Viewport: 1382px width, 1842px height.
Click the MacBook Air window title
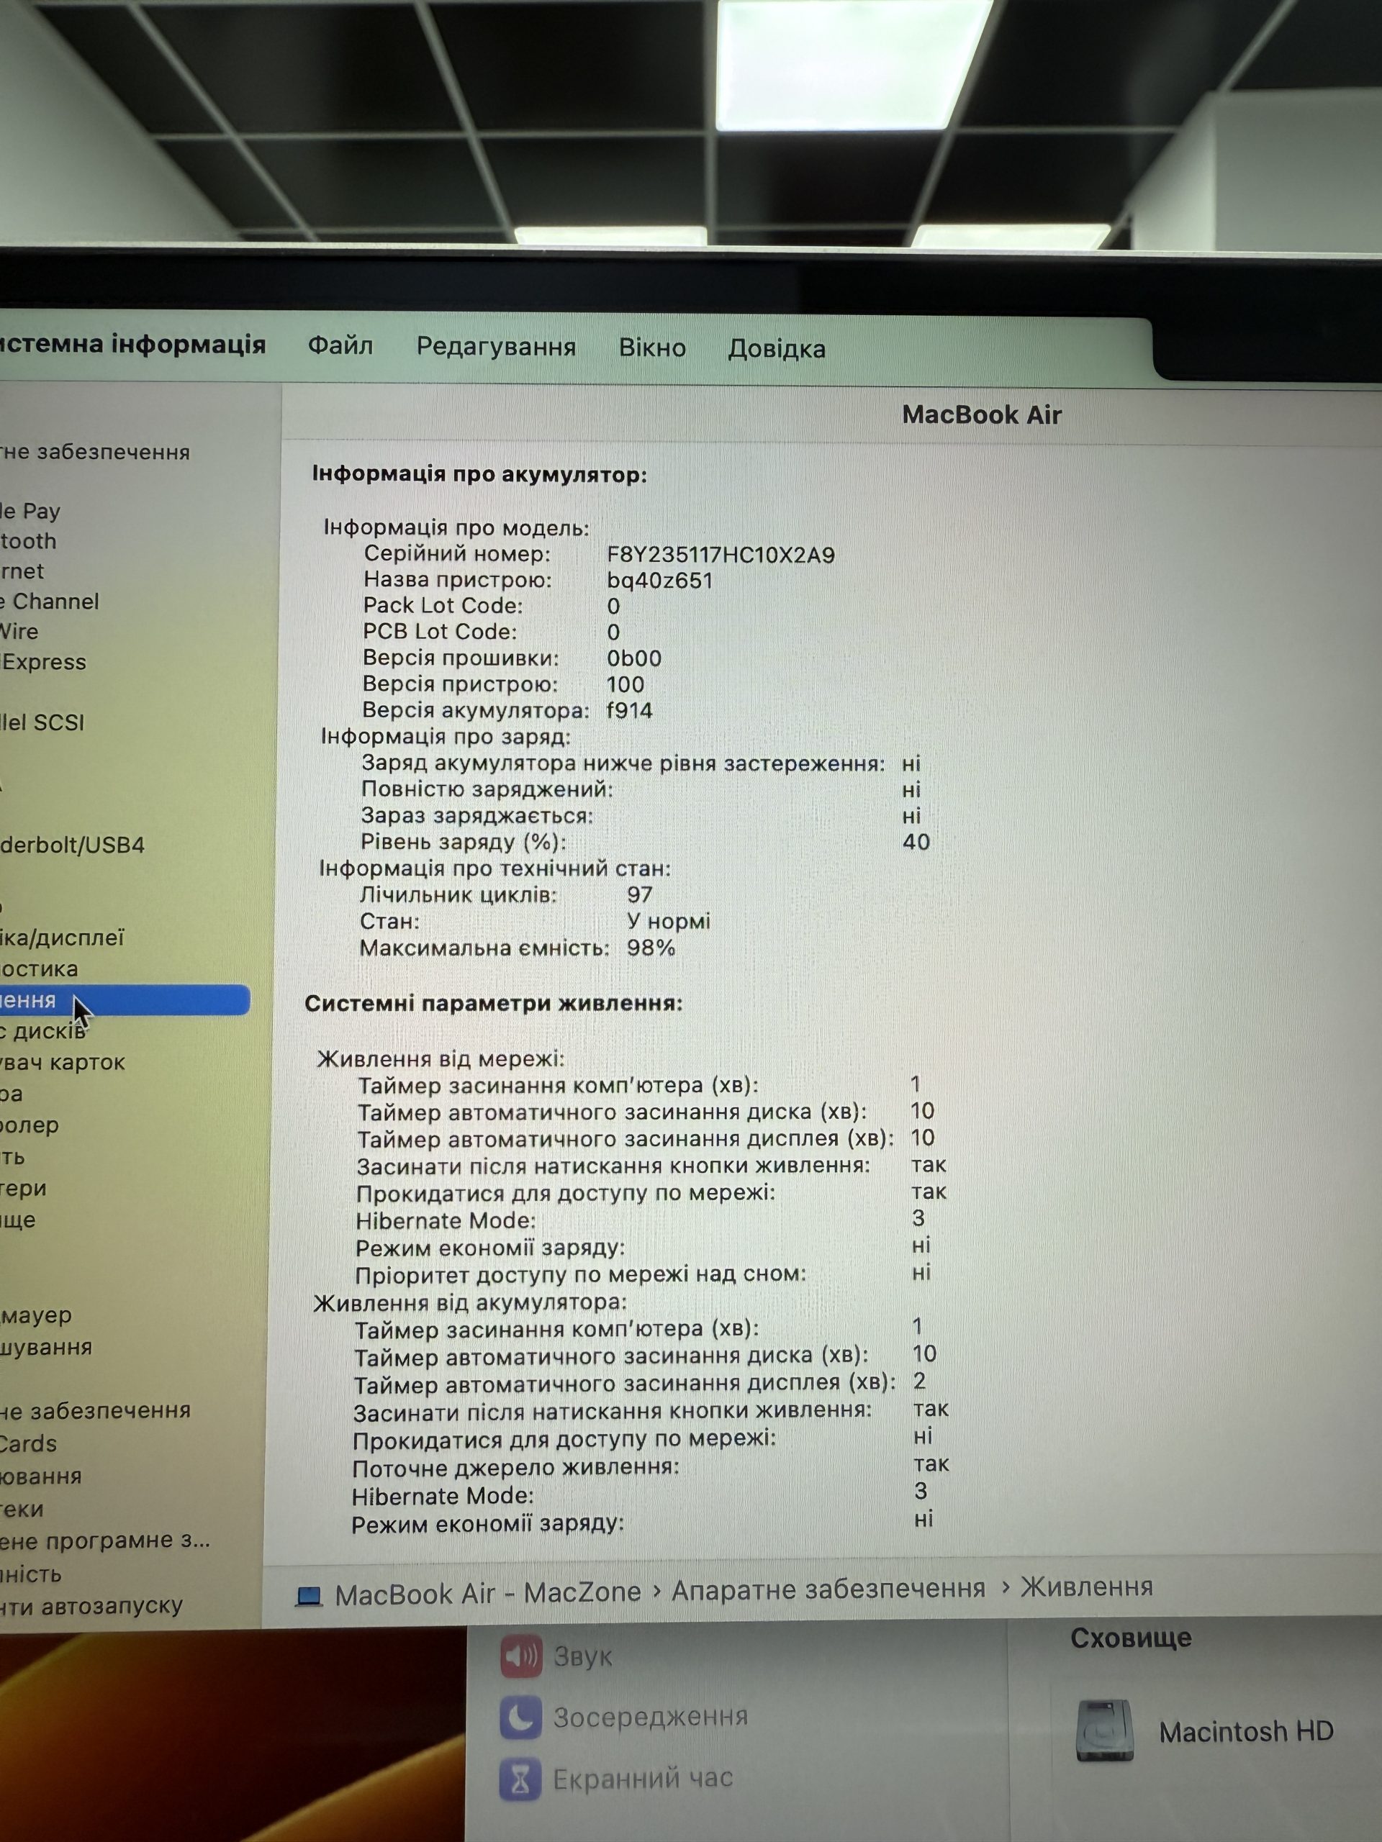[981, 414]
